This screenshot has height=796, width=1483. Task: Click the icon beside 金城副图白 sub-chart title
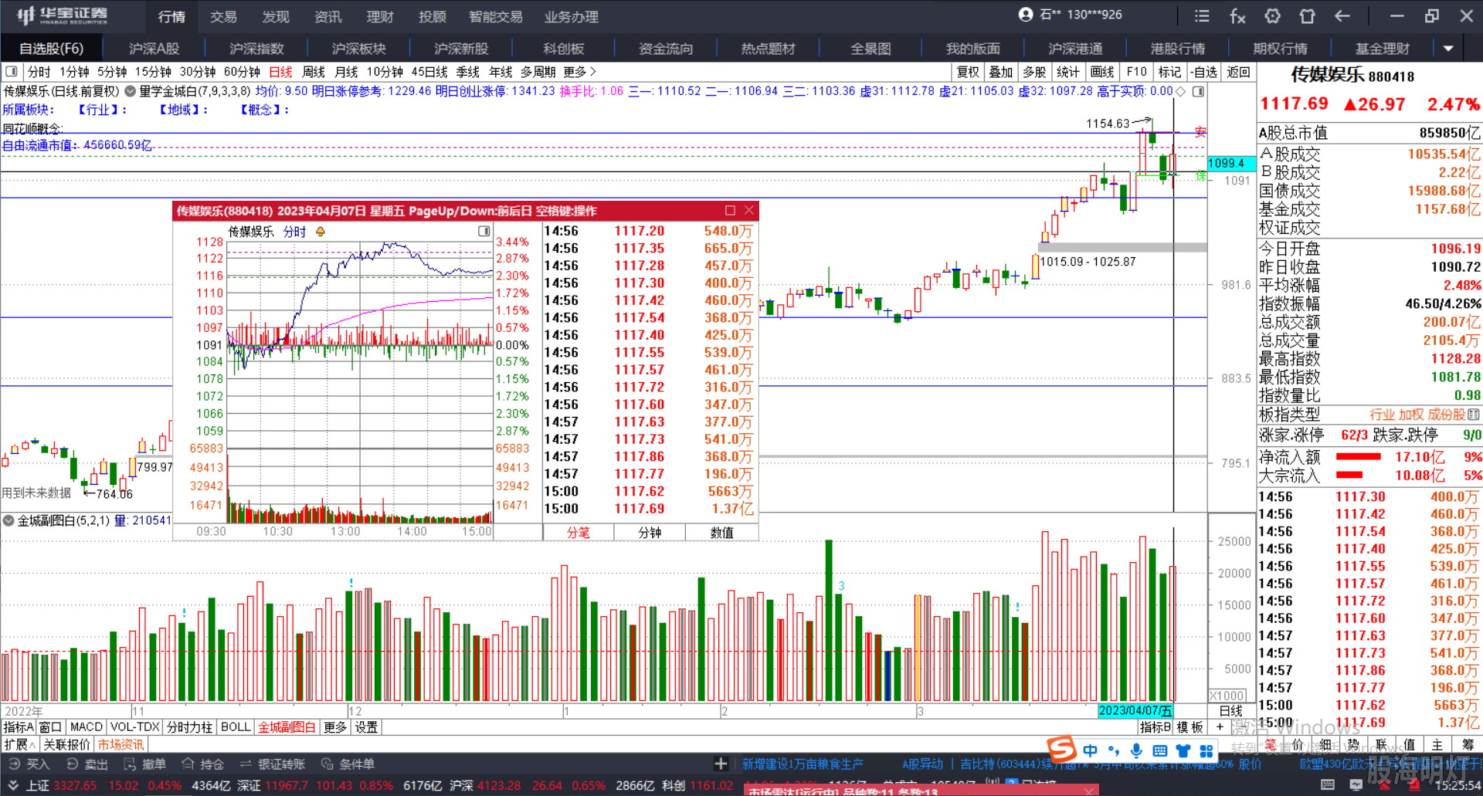coord(8,521)
